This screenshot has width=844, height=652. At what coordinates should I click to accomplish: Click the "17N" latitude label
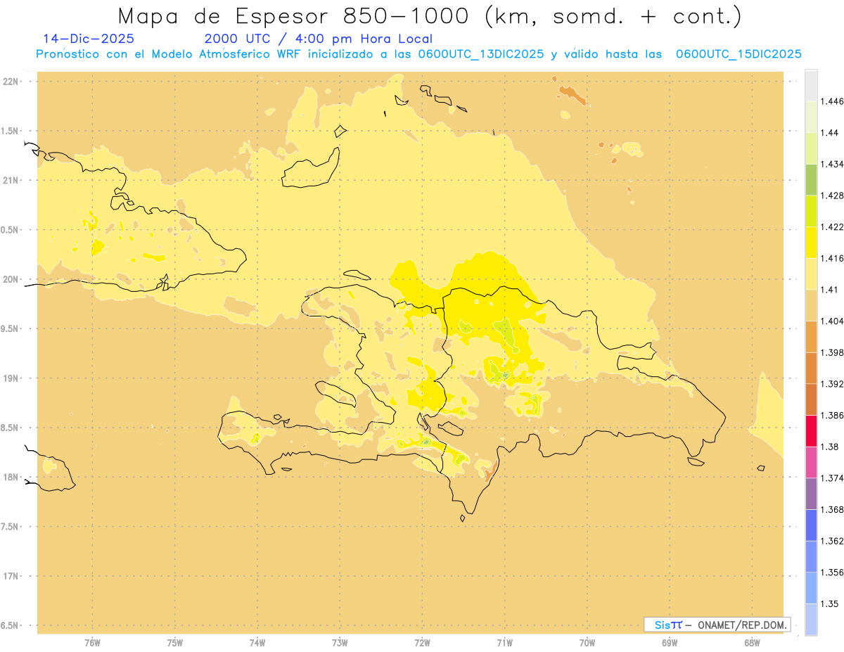pos(11,576)
